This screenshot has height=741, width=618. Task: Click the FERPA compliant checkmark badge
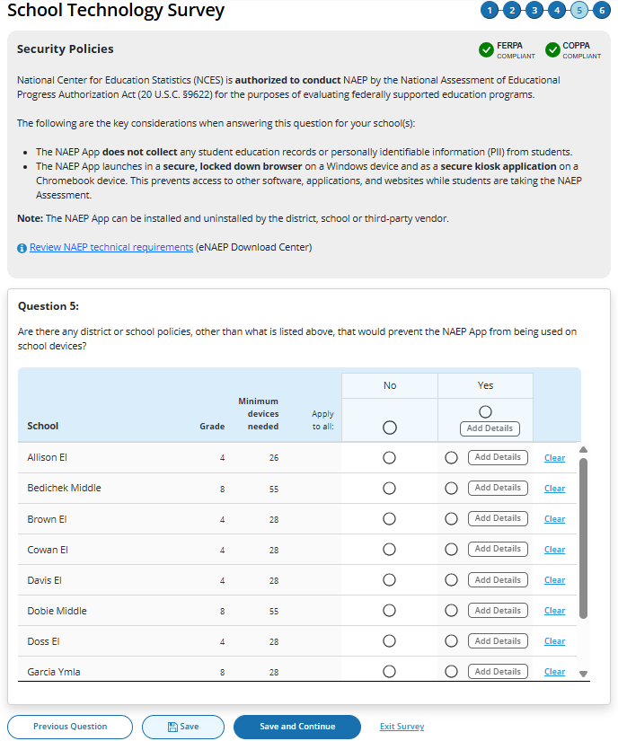[487, 49]
